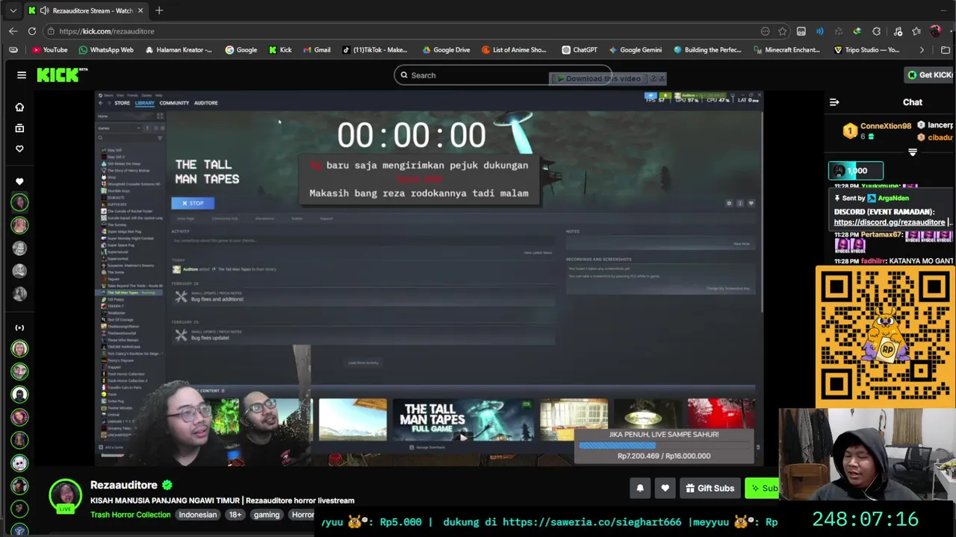Open the browser profile avatar

tap(935, 31)
